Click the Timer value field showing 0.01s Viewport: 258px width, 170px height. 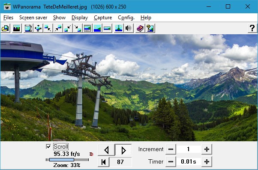[x=189, y=161]
